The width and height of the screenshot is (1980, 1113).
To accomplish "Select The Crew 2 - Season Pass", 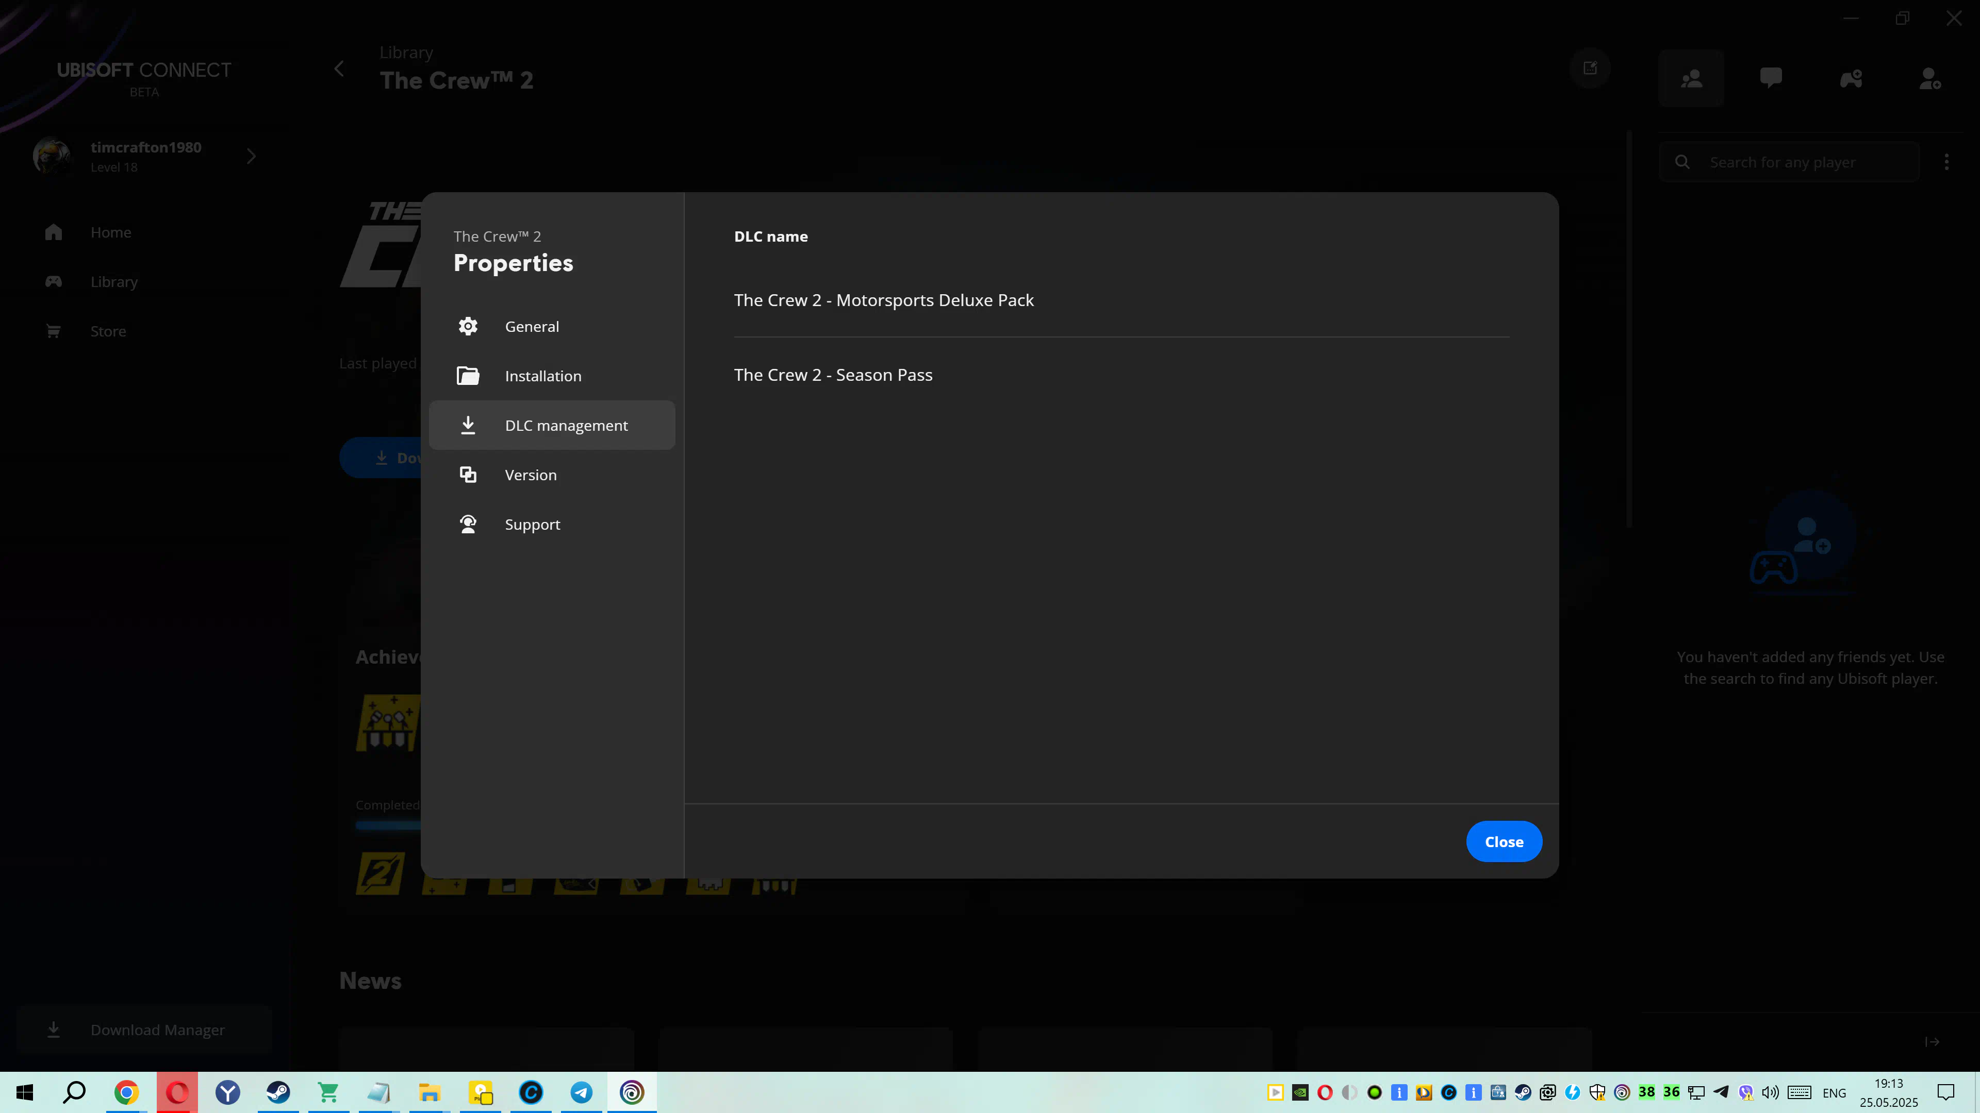I will tap(832, 375).
